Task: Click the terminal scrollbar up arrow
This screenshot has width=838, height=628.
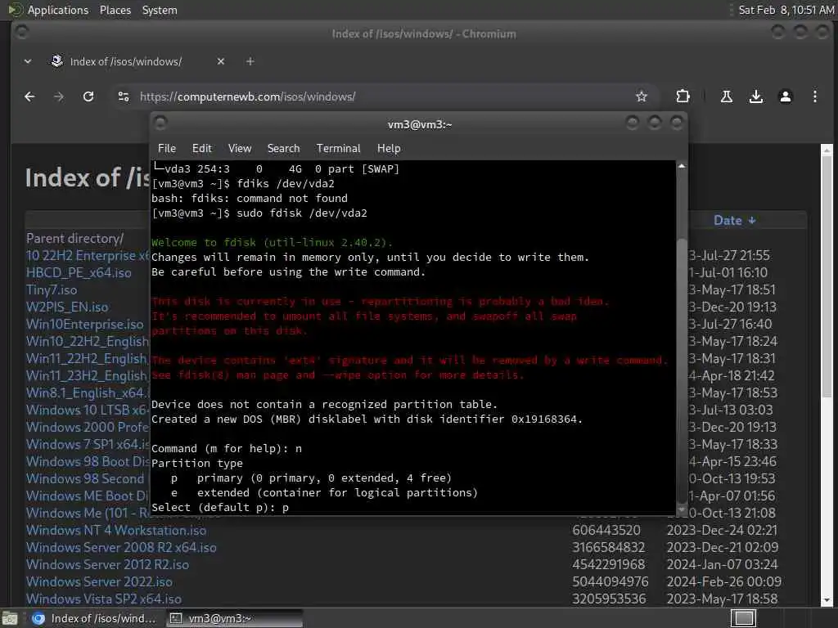Action: pyautogui.click(x=682, y=166)
